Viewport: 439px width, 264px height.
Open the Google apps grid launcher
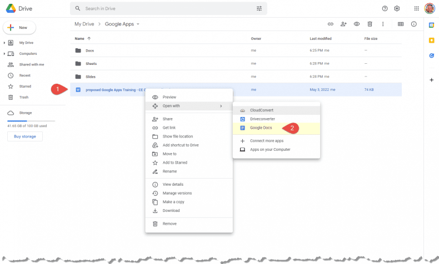pos(416,8)
